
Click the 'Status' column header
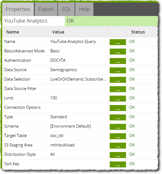138,32
